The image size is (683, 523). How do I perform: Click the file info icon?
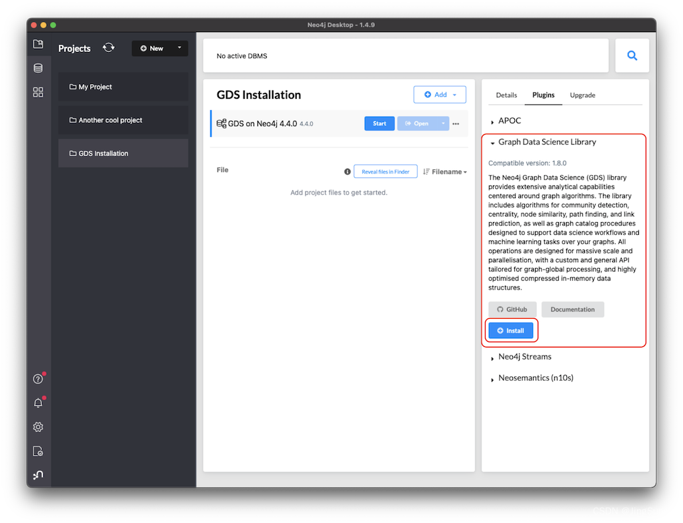347,171
